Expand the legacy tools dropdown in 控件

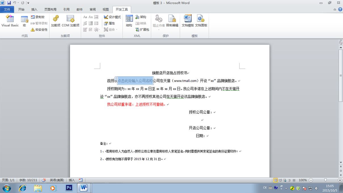coord(97,30)
